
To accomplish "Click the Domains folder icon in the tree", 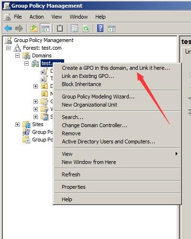I will pos(26,55).
